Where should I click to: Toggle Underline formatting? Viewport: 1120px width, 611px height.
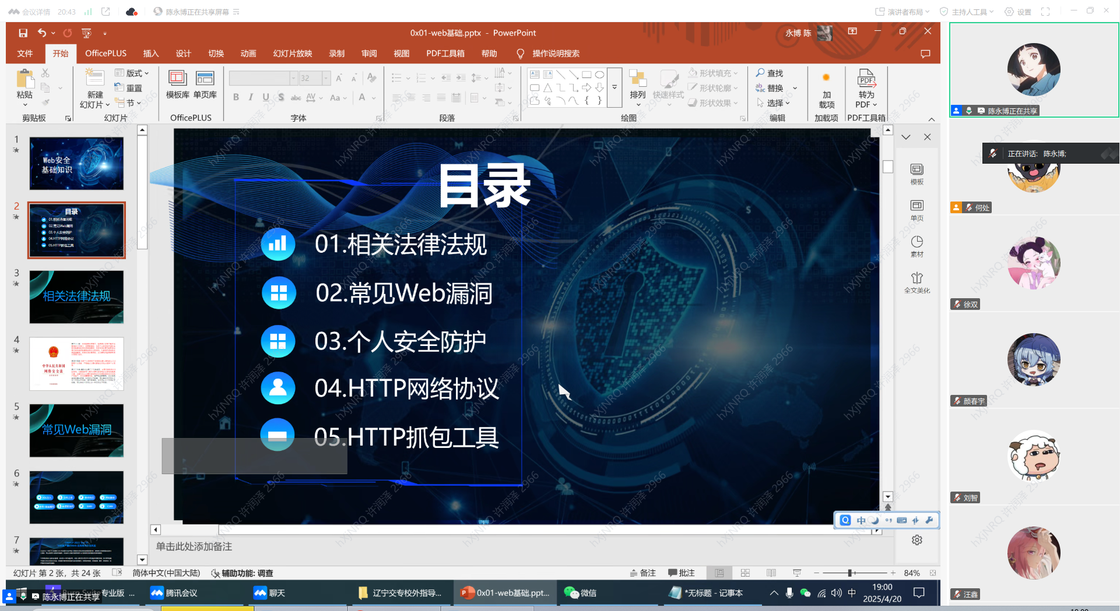point(266,97)
